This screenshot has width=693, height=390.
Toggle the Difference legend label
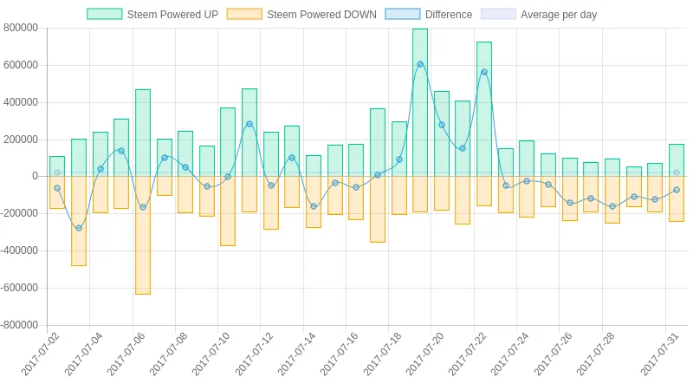[449, 15]
